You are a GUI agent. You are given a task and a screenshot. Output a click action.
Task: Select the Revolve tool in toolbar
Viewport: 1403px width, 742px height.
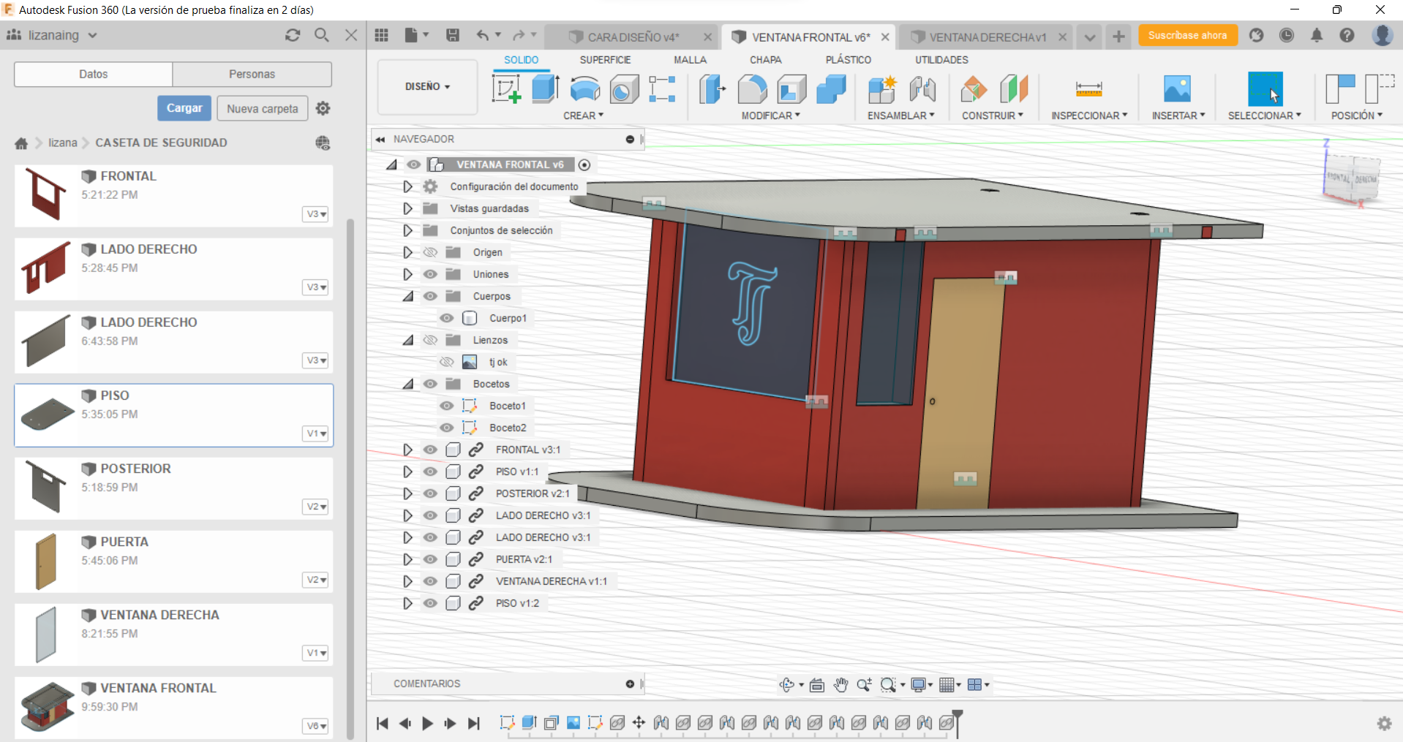(584, 89)
